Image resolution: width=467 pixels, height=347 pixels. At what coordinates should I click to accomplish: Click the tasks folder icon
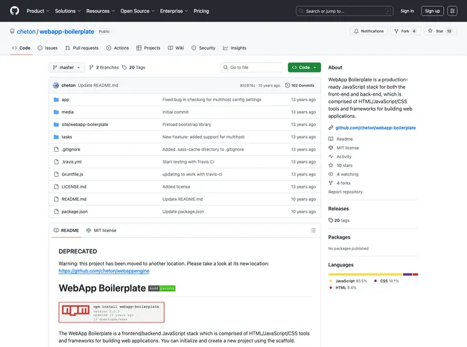point(56,137)
